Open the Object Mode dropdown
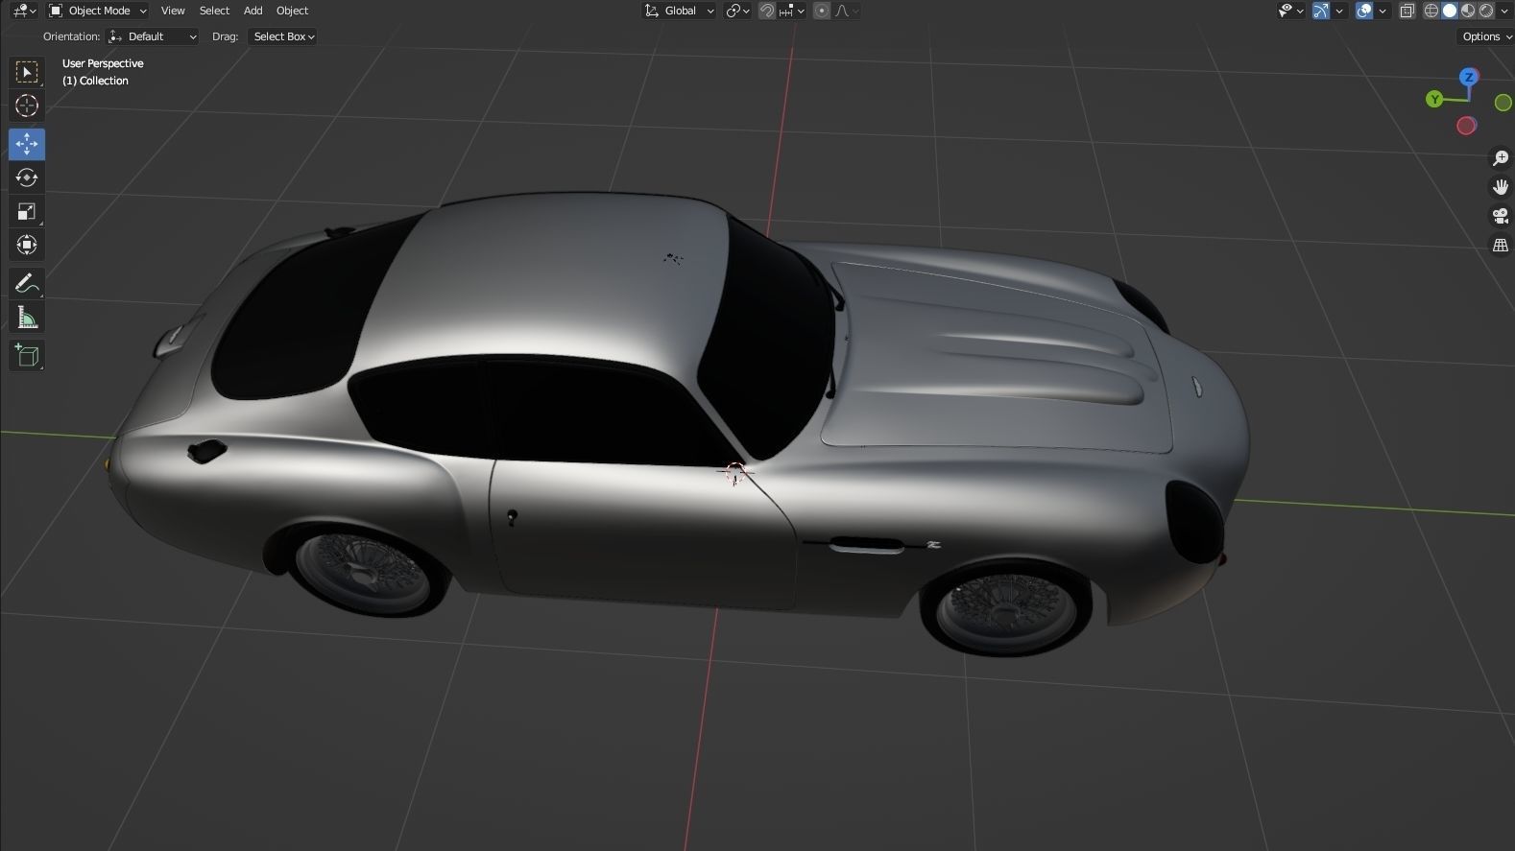The width and height of the screenshot is (1515, 851). (x=97, y=11)
